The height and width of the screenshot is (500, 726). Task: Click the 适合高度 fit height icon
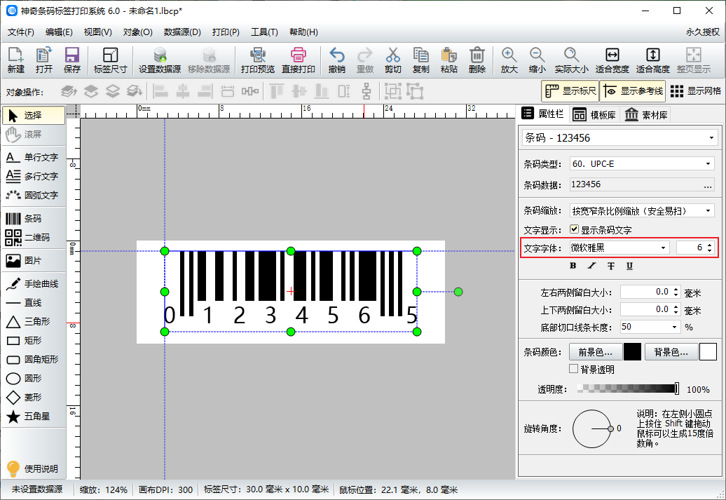point(653,60)
